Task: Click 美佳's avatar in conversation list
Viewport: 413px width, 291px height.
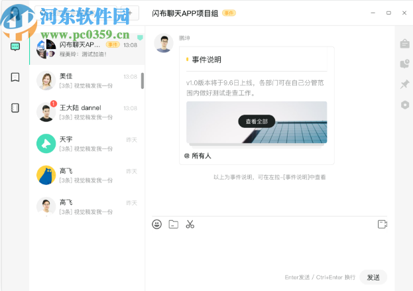Action: (x=46, y=80)
